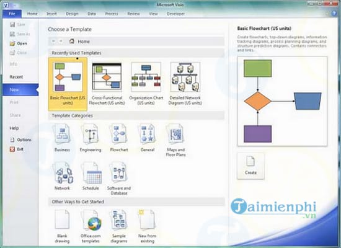Pick the Organization Chart (US units) template
Image resolution: width=341 pixels, height=248 pixels.
coord(146,84)
